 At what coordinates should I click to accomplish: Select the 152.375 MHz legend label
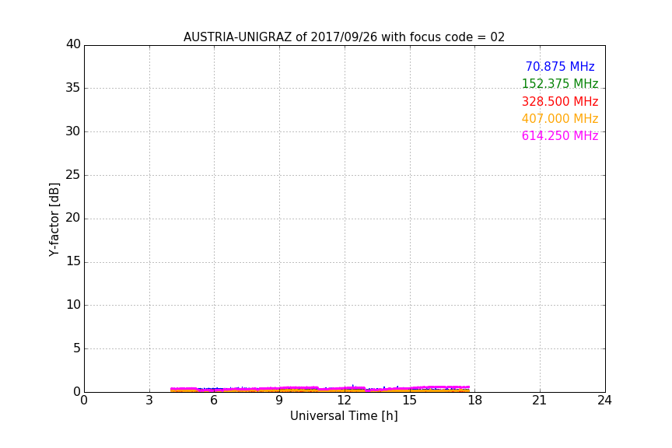coord(560,83)
